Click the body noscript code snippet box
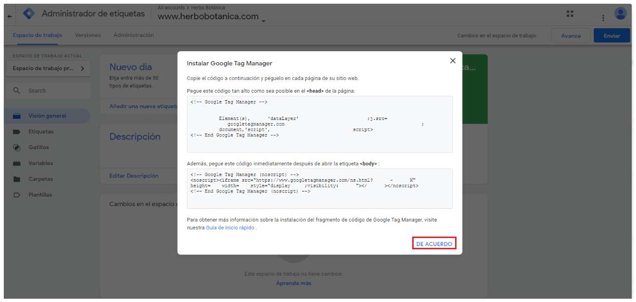Image resolution: width=636 pixels, height=302 pixels. [x=320, y=189]
